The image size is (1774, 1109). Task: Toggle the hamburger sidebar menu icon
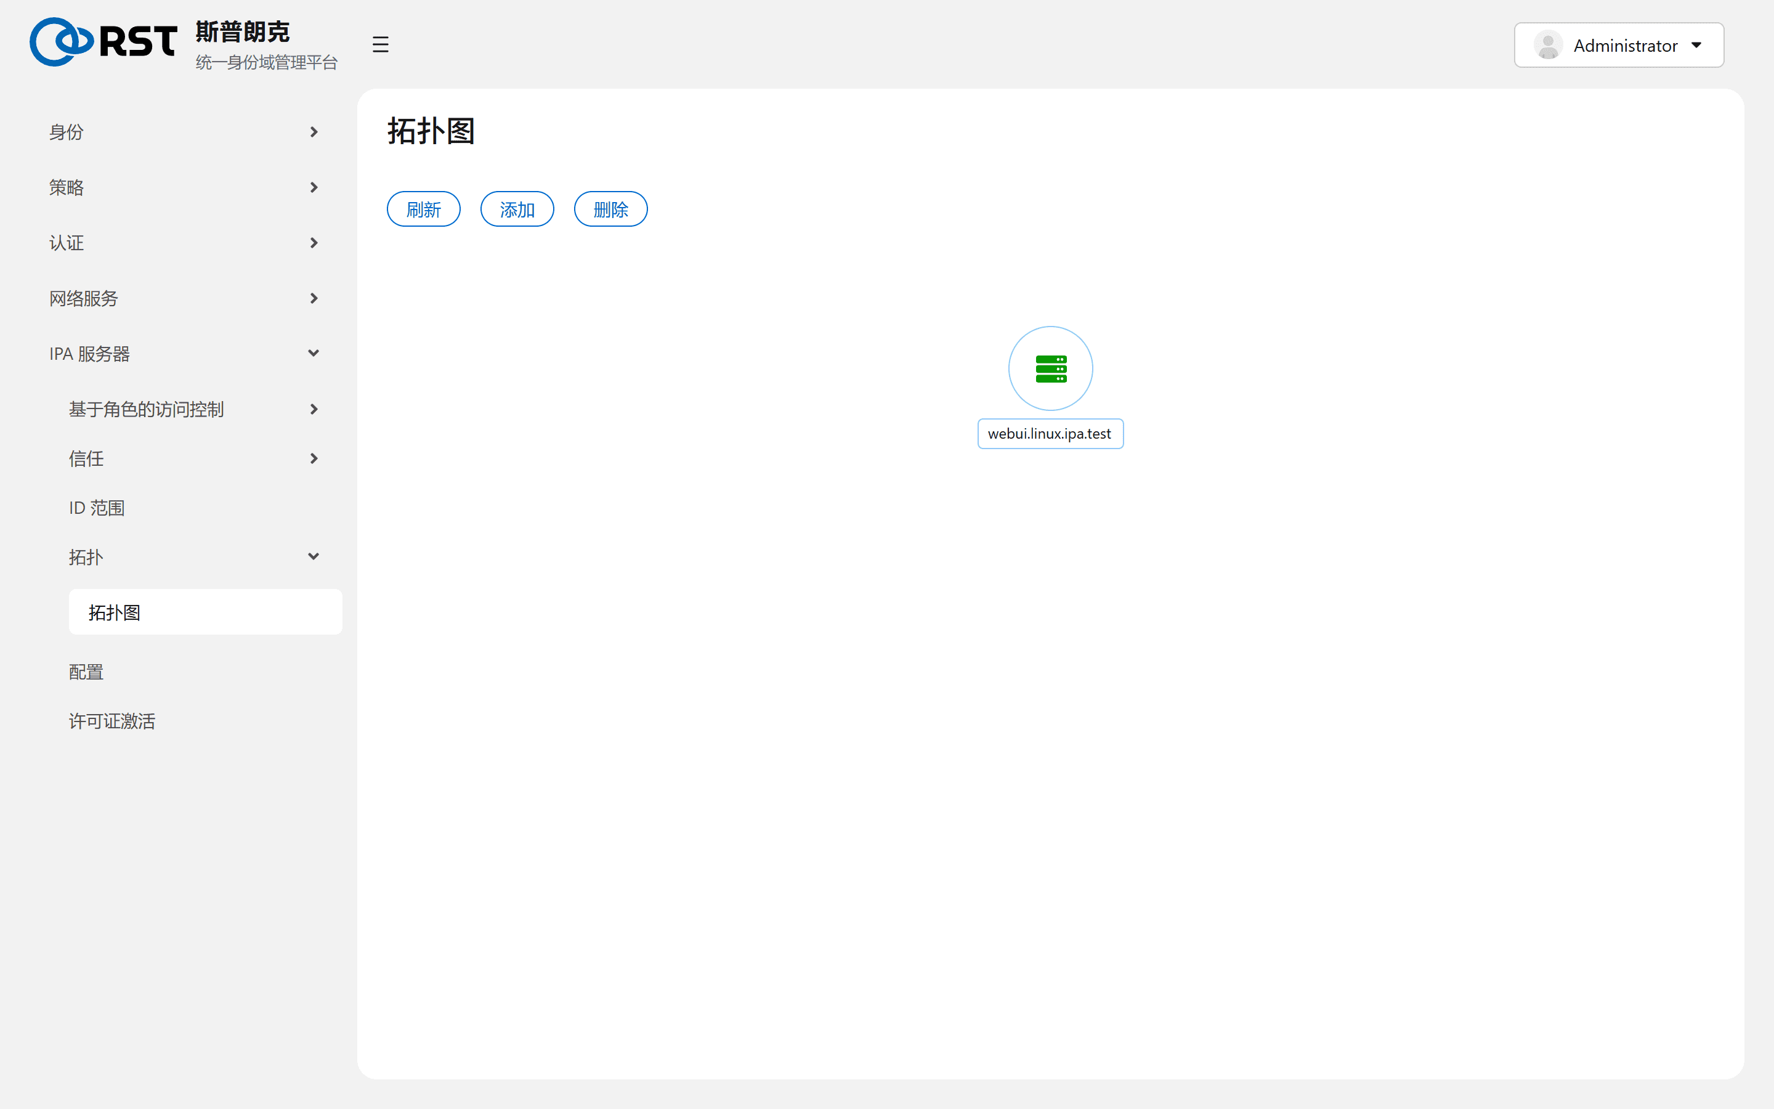coord(379,44)
